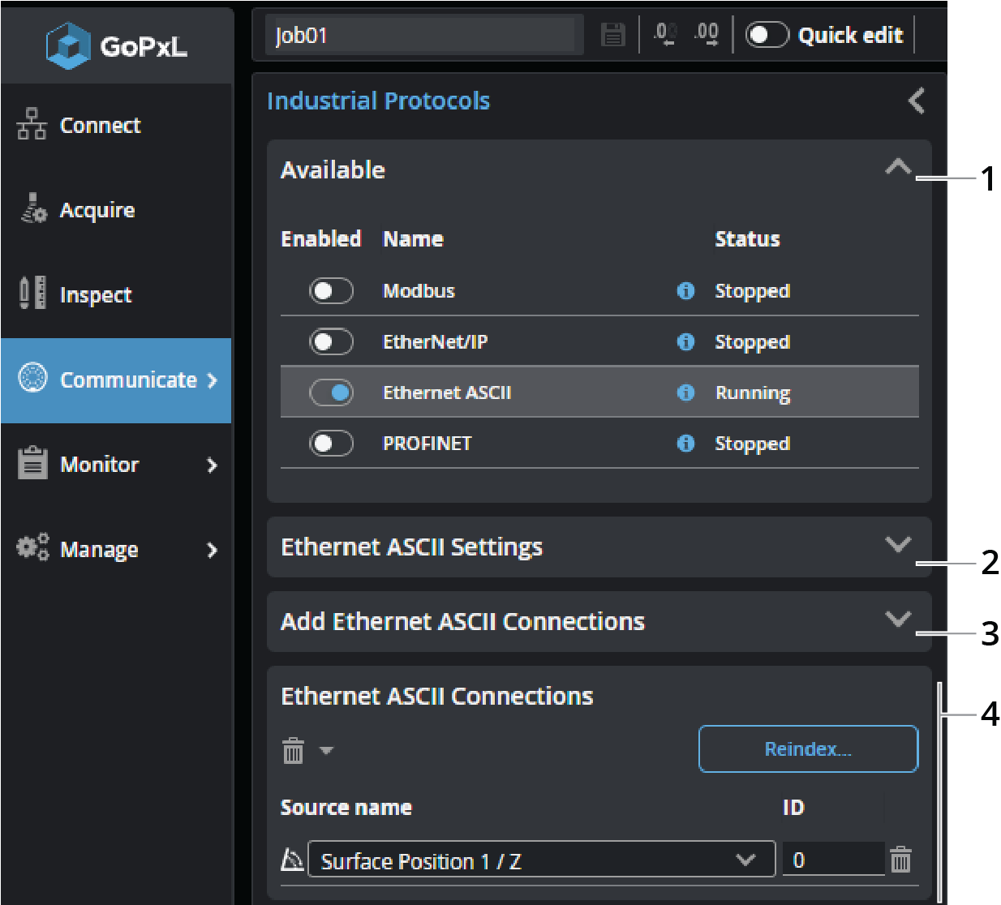Disable the Ethernet ASCII toggle
1001x905 pixels.
(x=331, y=392)
